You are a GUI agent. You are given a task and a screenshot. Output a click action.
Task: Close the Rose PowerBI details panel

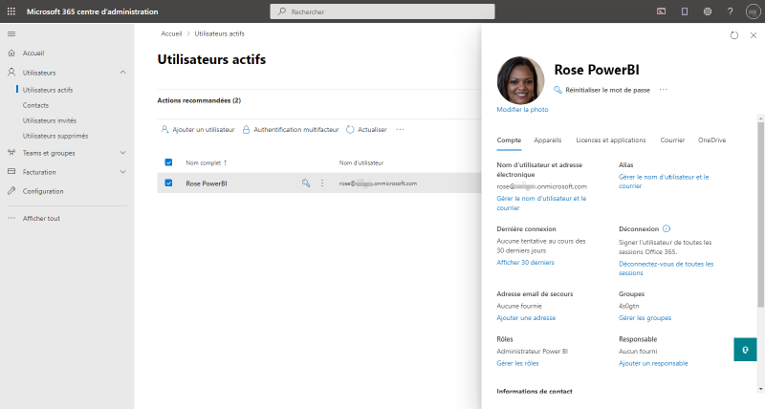click(754, 35)
